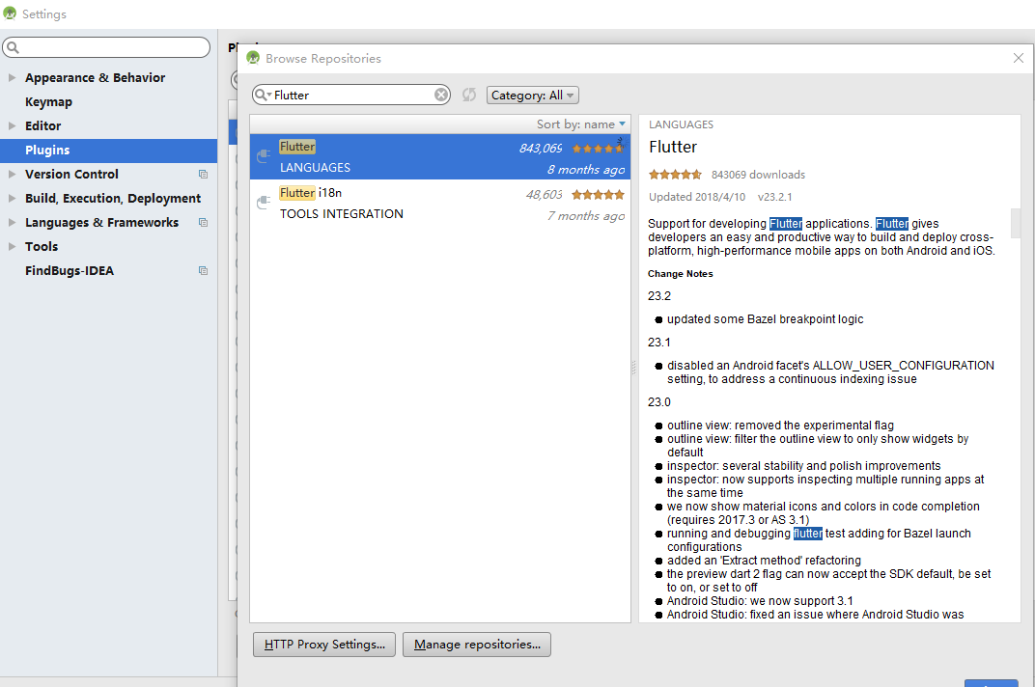Click the split pane divider handle

click(x=634, y=369)
